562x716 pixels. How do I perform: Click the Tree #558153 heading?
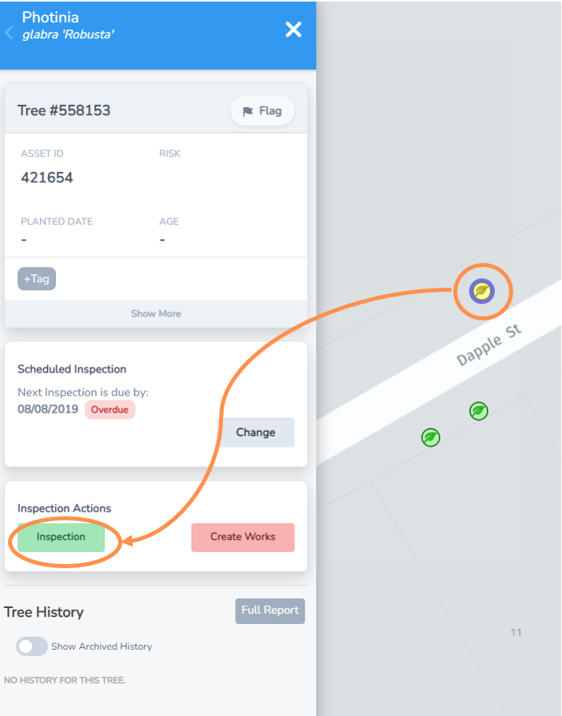[x=64, y=111]
